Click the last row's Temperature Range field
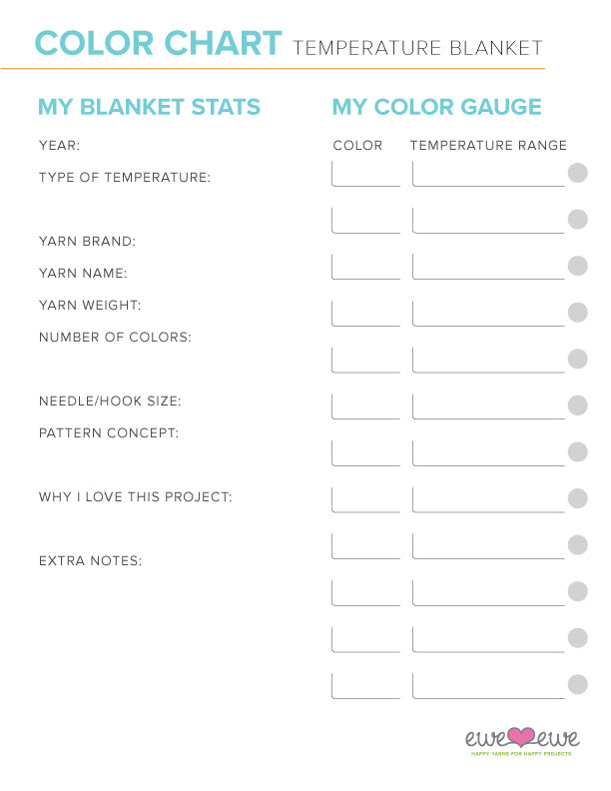This screenshot has width=611, height=791. pos(488,685)
